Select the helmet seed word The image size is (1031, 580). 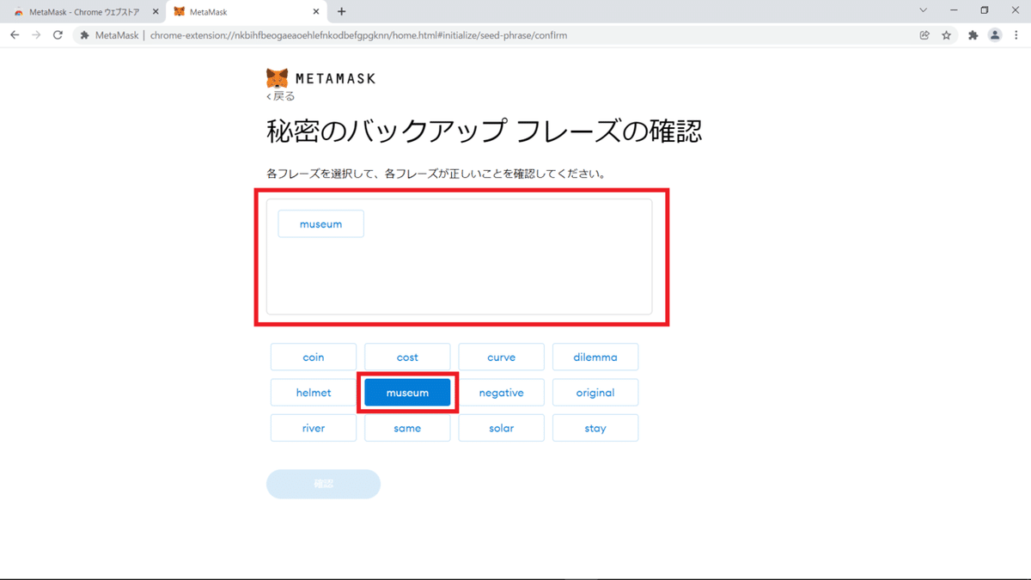coord(314,393)
